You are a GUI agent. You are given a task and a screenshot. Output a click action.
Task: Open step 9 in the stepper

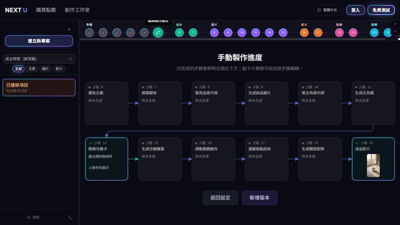tap(228, 32)
